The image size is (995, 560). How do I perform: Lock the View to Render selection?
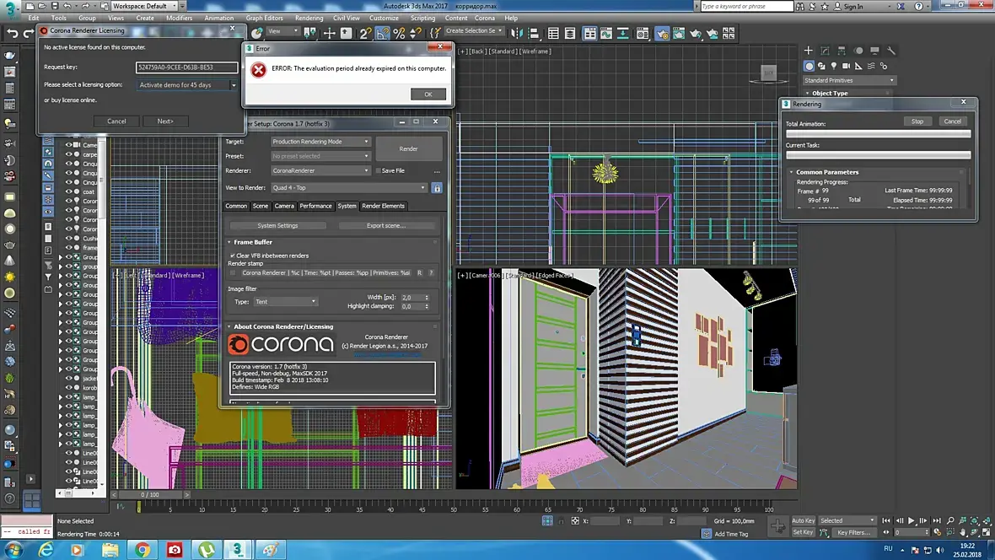pyautogui.click(x=437, y=188)
